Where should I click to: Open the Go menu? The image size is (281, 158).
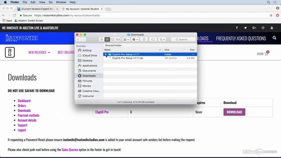click(50, 2)
